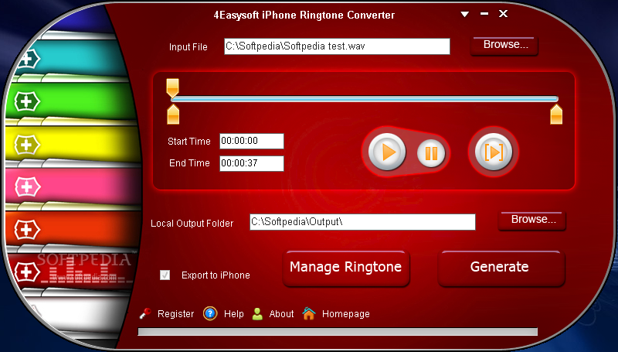Click the Register key icon
The height and width of the screenshot is (352, 618).
[145, 314]
